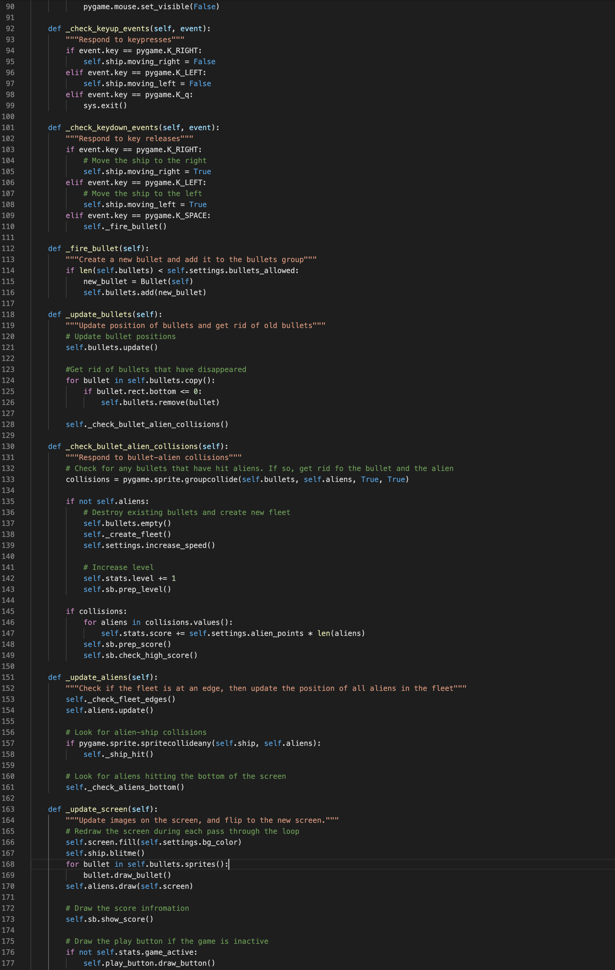Click the "self._create_fleet()" call
The width and height of the screenshot is (615, 970).
(x=127, y=534)
